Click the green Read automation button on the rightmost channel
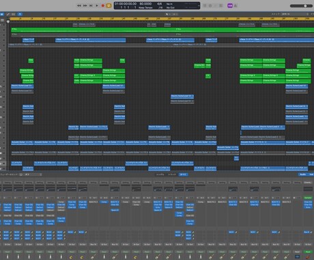Screen dimensions: 314x260 (308, 252)
